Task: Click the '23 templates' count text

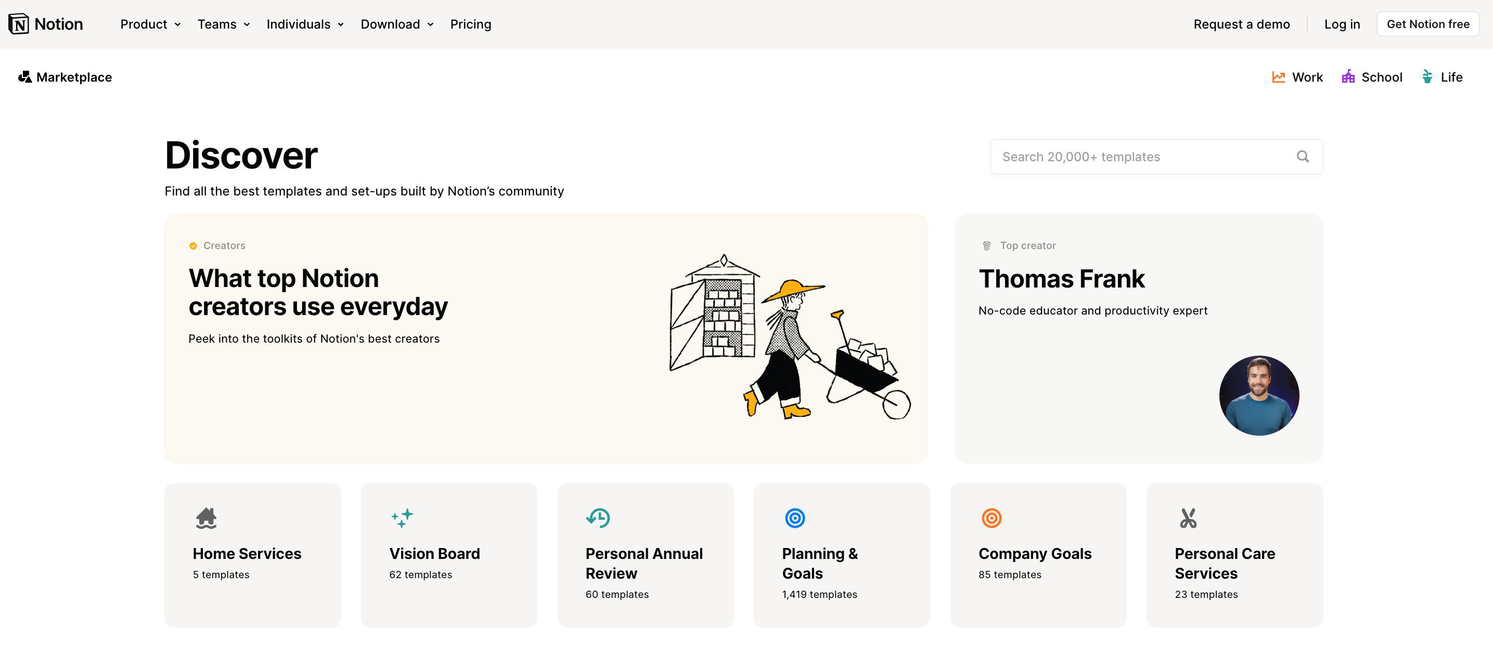Action: 1206,594
